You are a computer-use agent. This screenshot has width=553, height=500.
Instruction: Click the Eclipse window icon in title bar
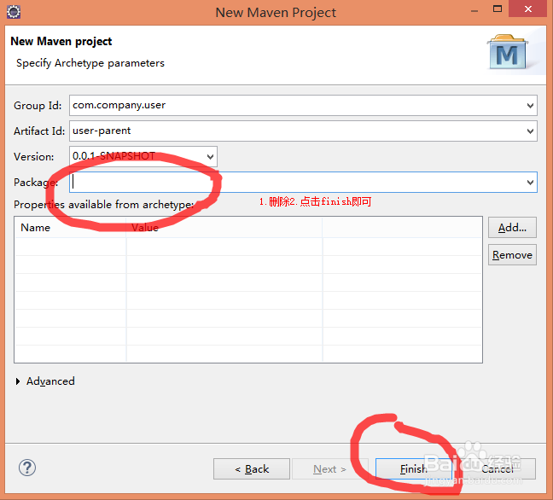click(14, 12)
